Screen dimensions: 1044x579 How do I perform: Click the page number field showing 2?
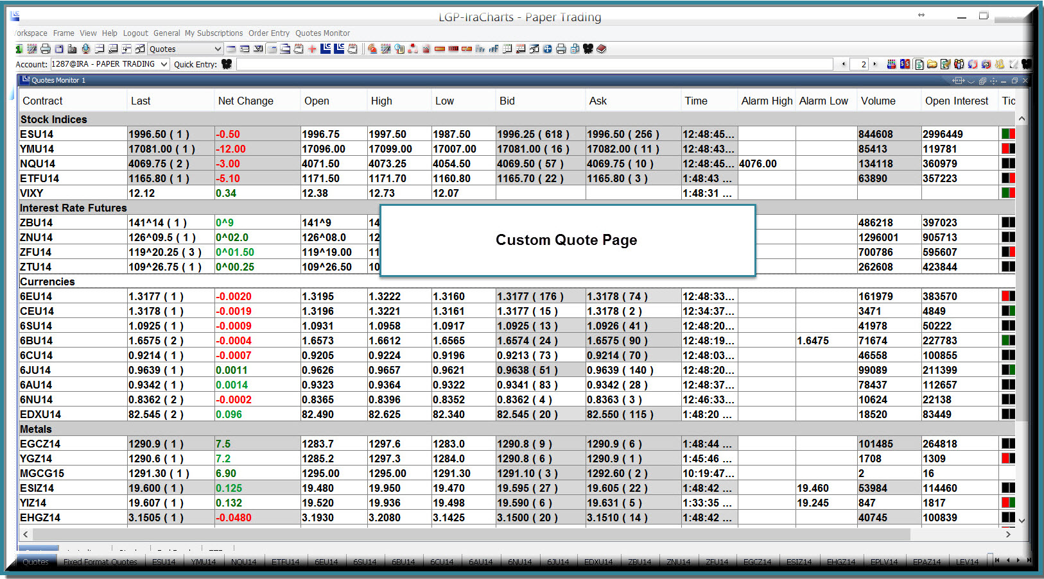(859, 64)
